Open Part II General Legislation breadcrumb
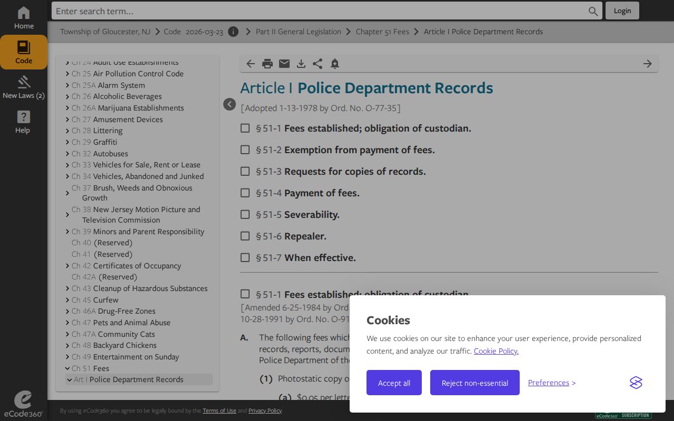This screenshot has height=421, width=674. tap(299, 32)
